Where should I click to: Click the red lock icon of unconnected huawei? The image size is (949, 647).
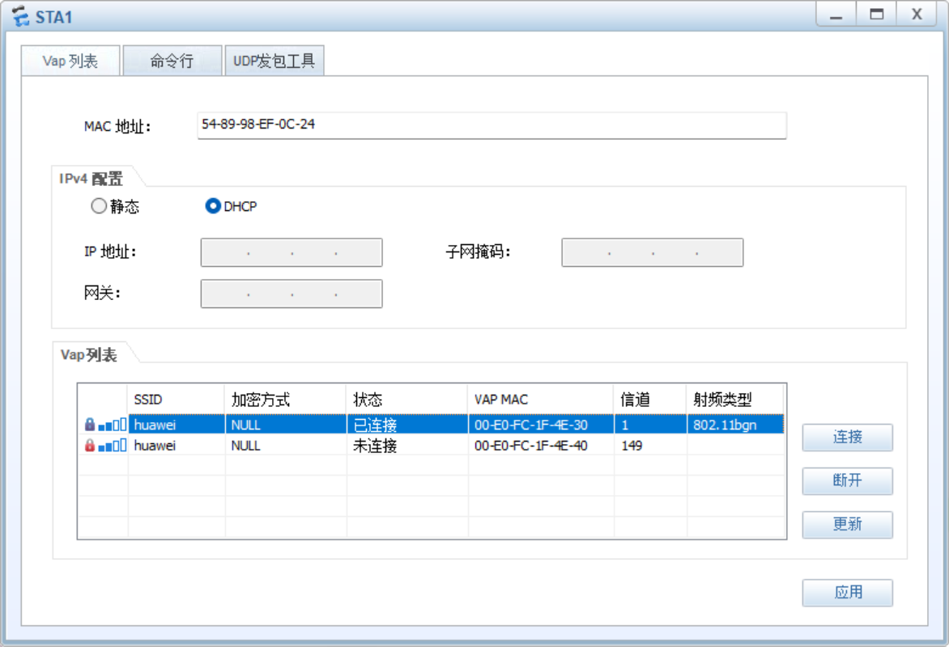[90, 446]
